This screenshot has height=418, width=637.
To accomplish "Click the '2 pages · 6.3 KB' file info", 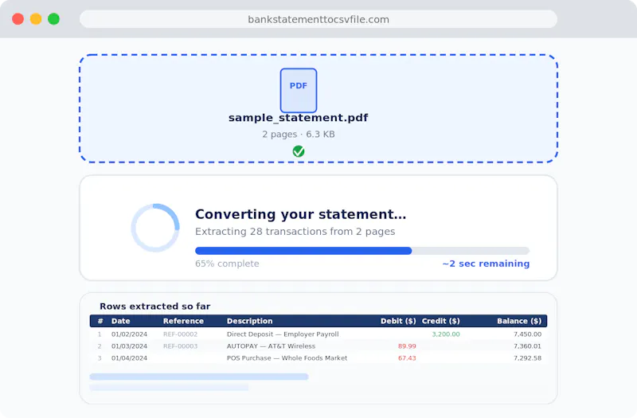I will point(298,134).
